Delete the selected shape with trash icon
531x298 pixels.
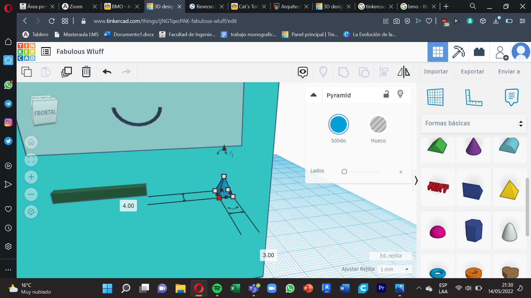[x=86, y=72]
